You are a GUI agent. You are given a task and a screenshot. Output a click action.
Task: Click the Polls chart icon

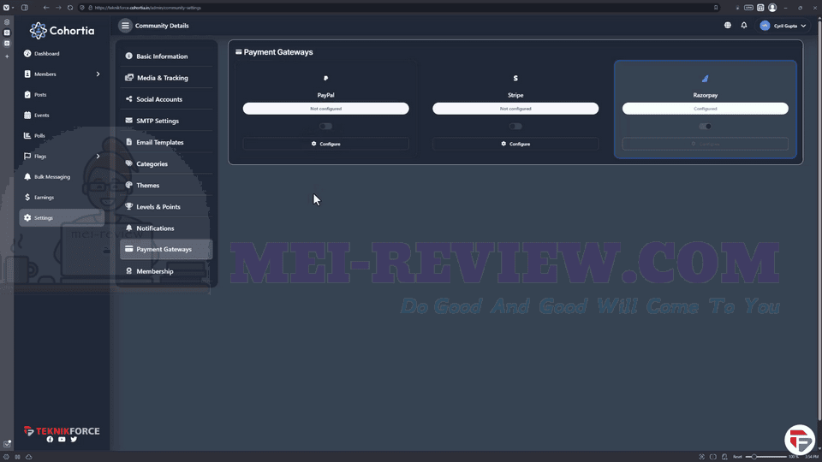click(27, 136)
